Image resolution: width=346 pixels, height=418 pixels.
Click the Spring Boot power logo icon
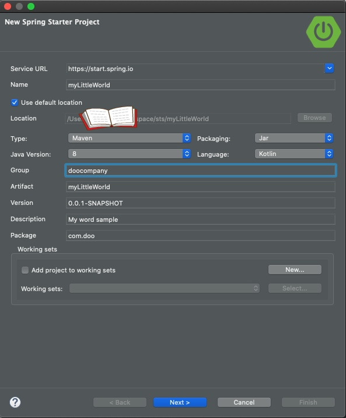324,32
